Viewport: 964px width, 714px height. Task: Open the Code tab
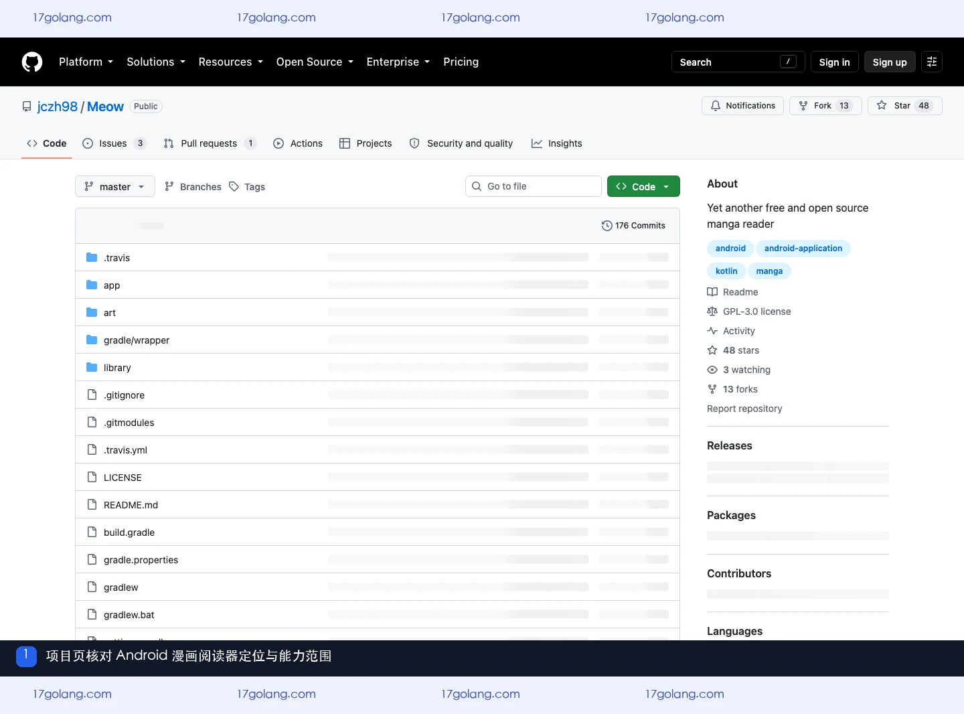pyautogui.click(x=47, y=143)
